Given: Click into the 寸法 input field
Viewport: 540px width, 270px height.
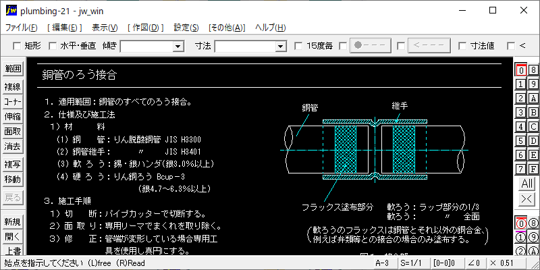Looking at the screenshot, I should 246,46.
